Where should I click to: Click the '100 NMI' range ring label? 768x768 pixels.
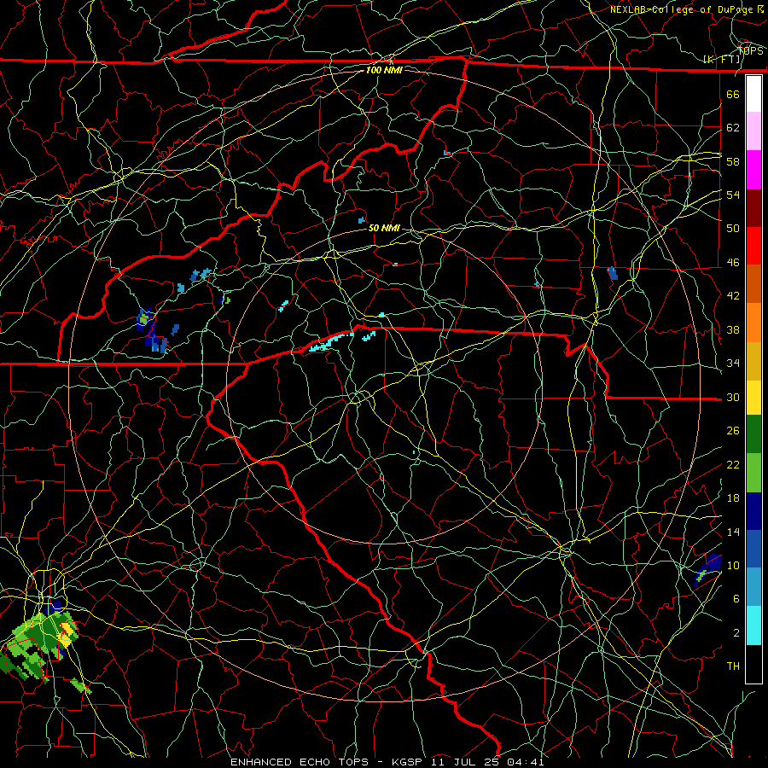click(384, 70)
